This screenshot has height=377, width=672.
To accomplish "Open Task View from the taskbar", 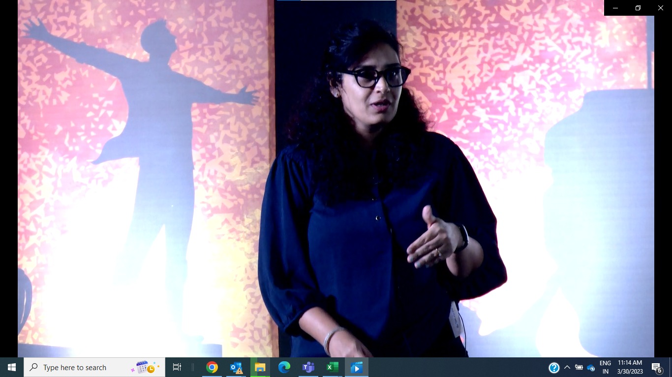I will coord(177,367).
